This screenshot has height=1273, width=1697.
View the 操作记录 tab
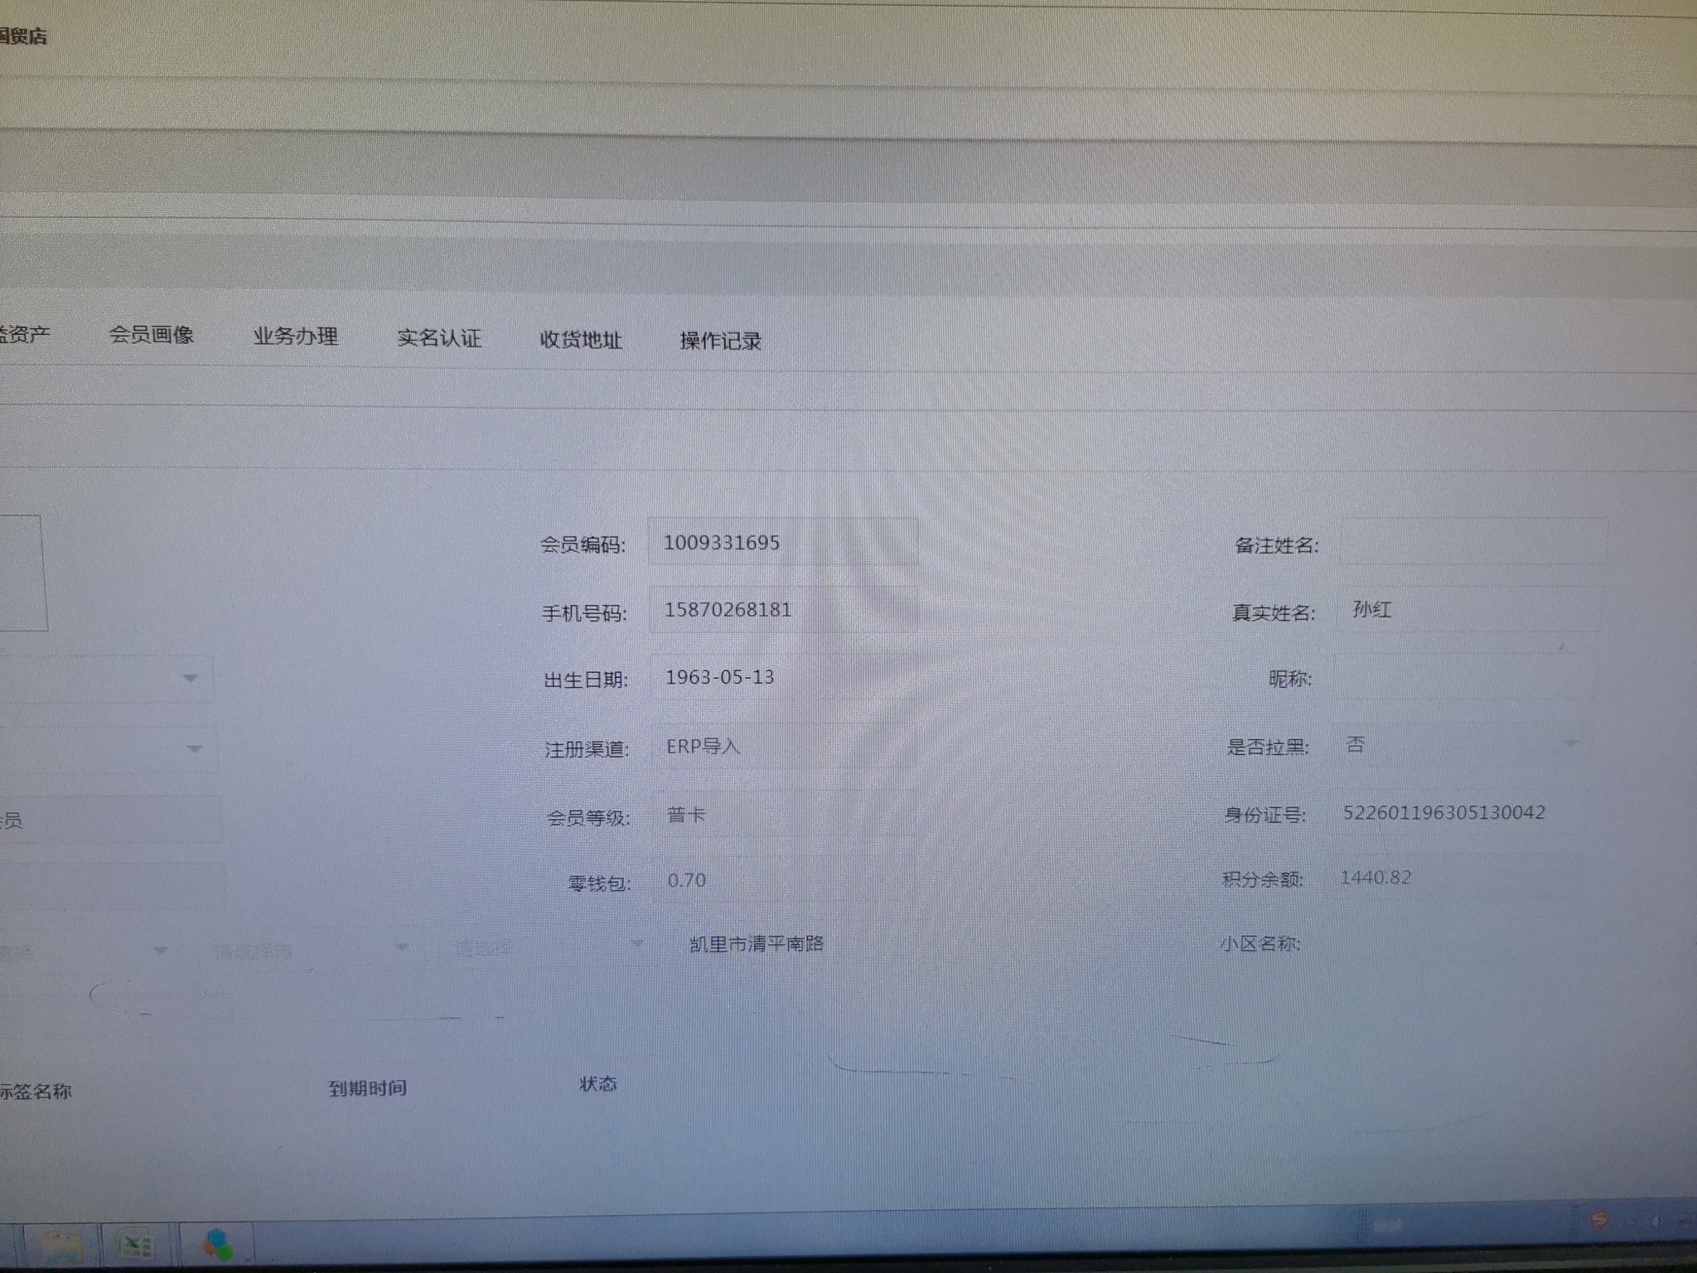(720, 341)
